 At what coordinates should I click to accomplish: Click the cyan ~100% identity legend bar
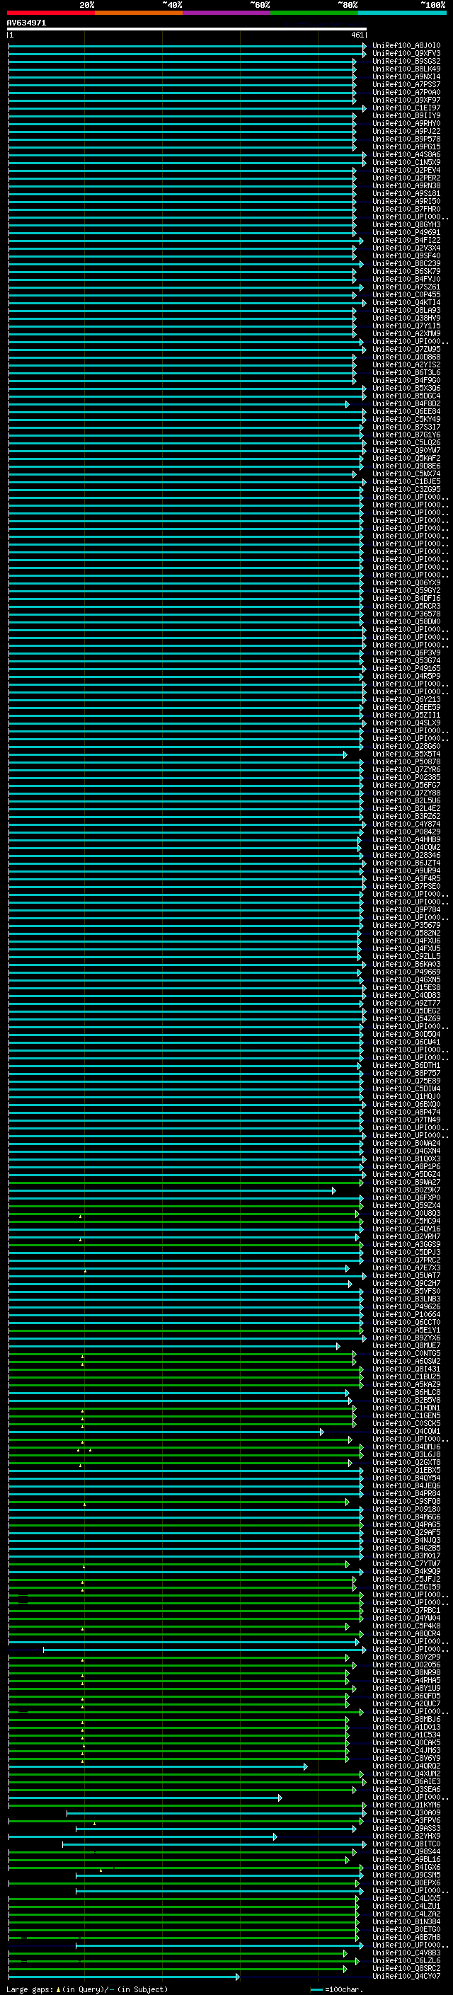[x=403, y=13]
